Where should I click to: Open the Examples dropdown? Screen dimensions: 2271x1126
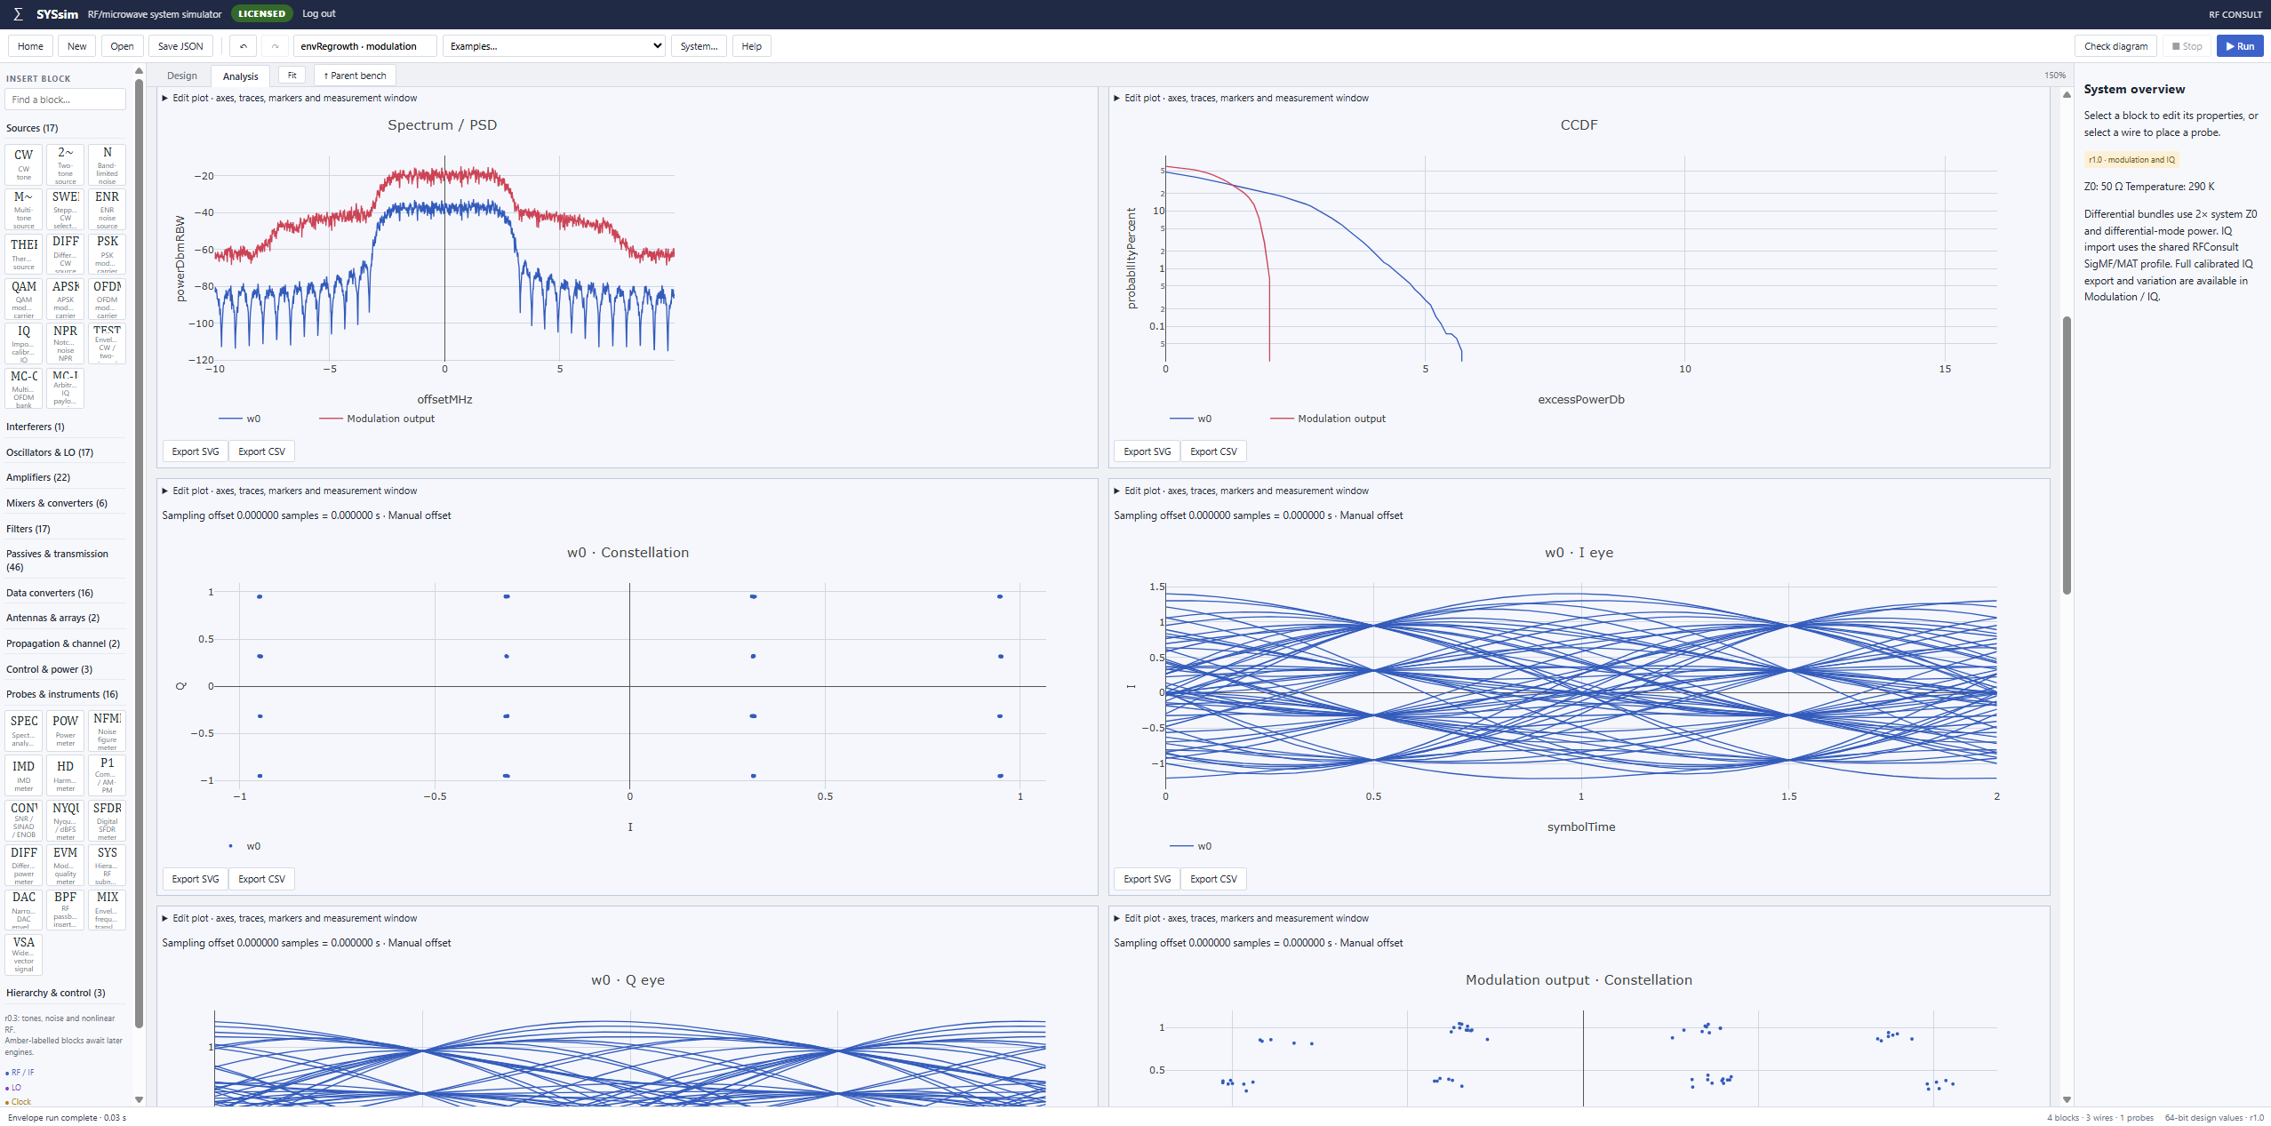(555, 46)
